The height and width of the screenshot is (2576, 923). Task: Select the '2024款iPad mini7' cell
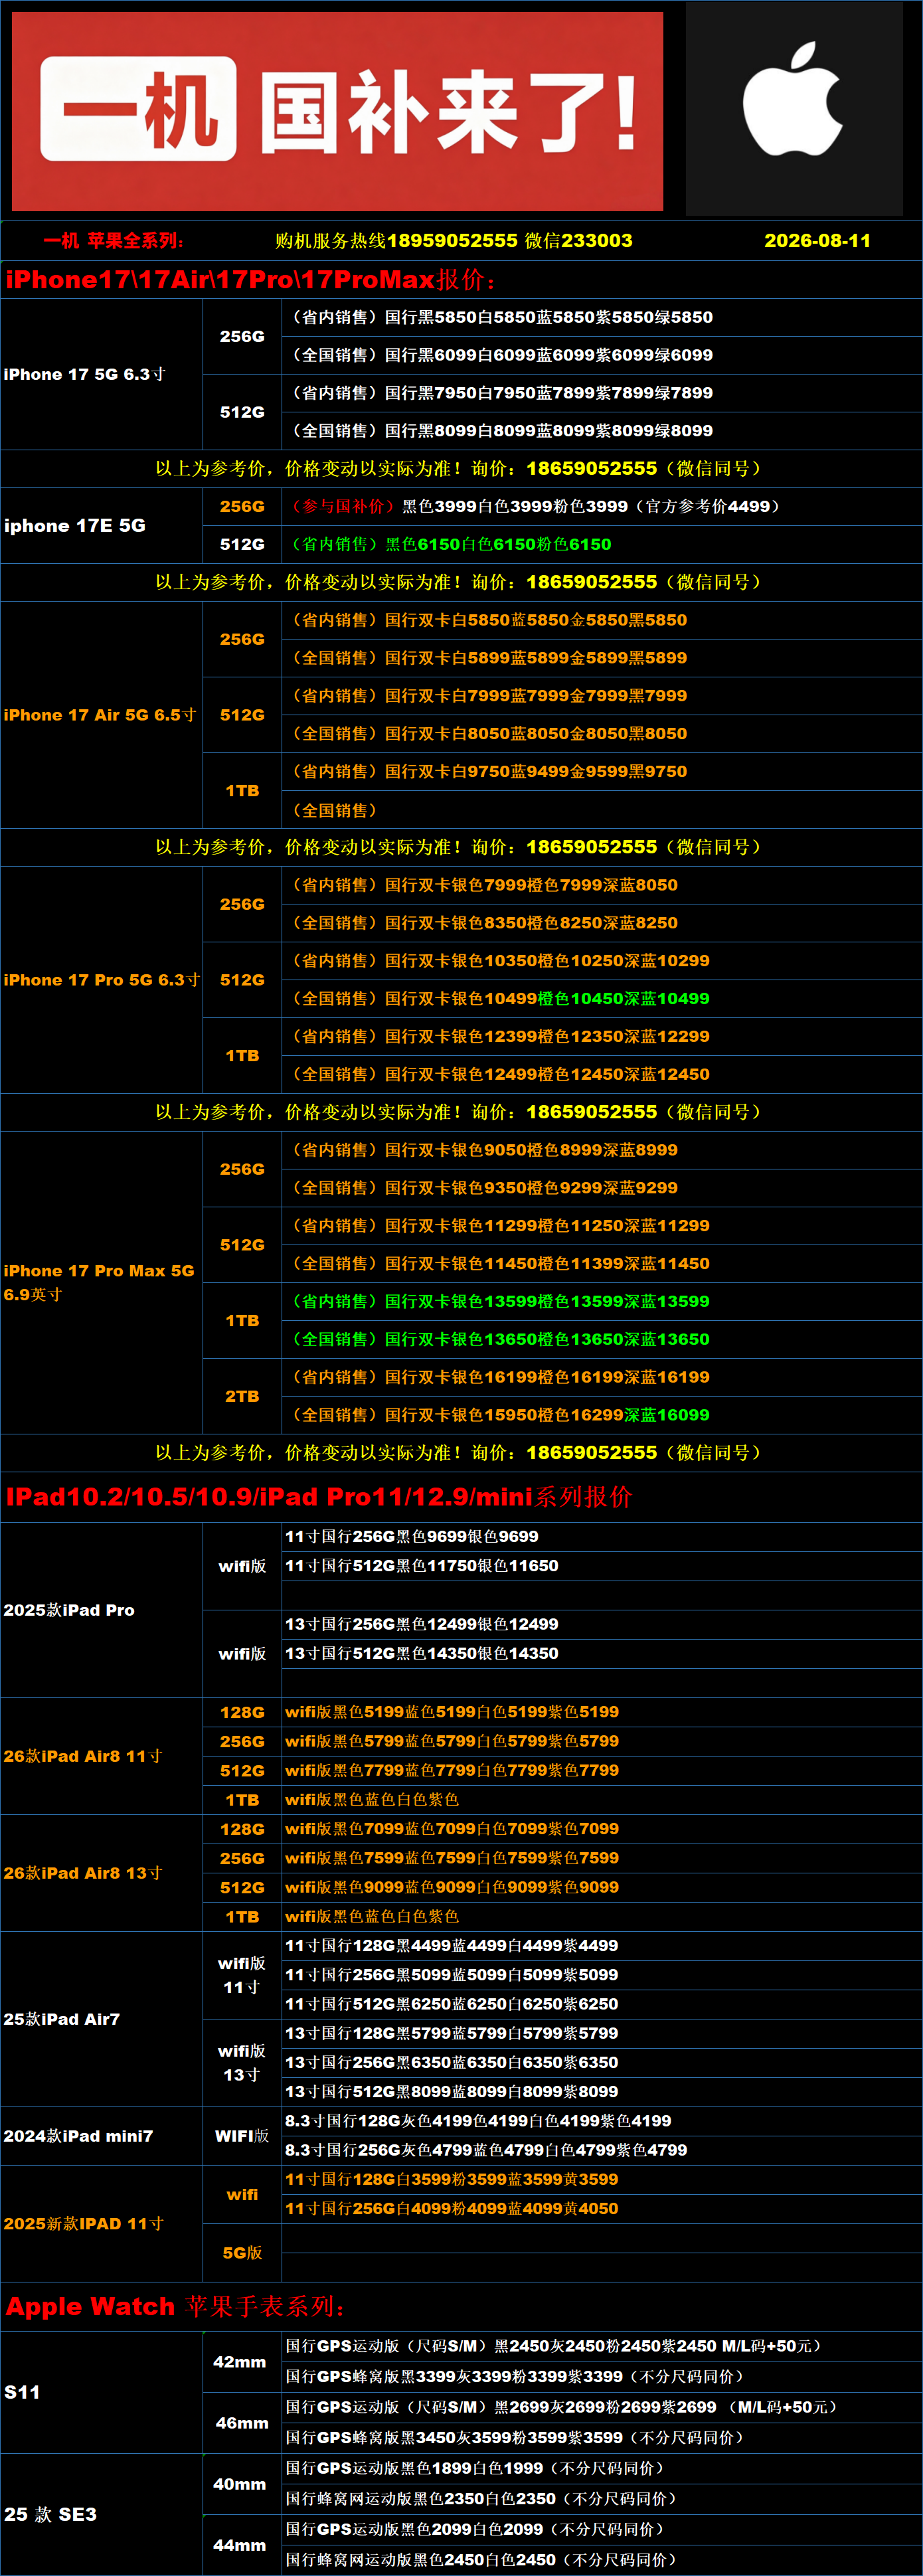102,2136
